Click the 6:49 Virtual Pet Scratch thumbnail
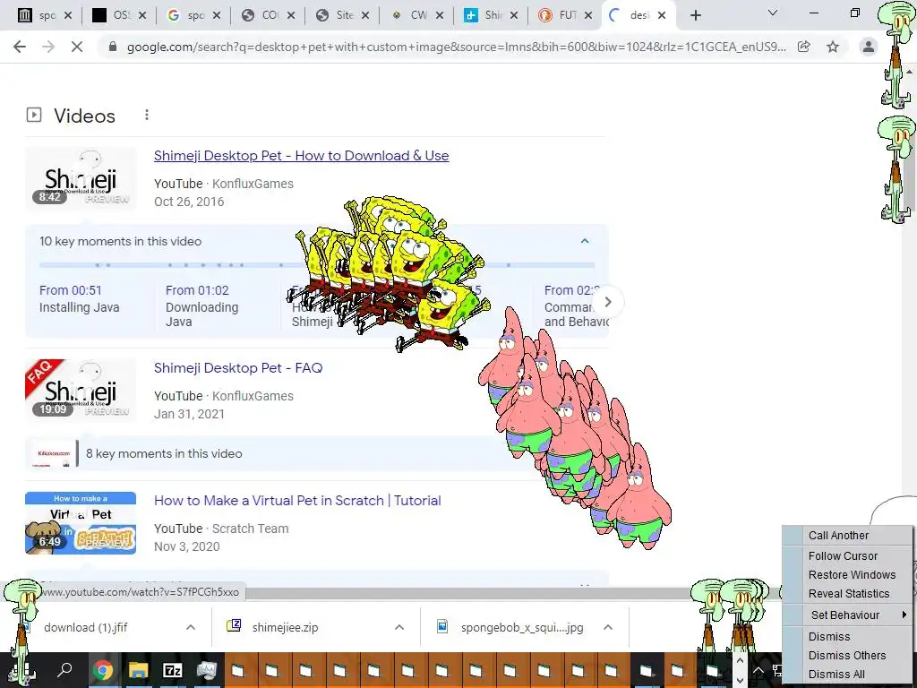This screenshot has height=688, width=917. pos(81,523)
